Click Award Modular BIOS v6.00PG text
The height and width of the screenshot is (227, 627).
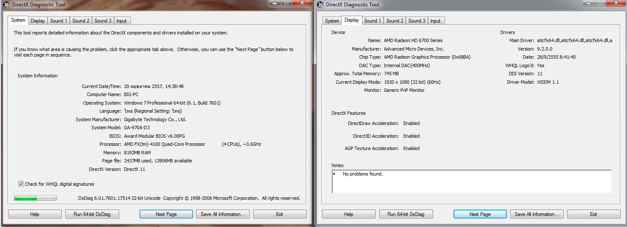[x=154, y=136]
